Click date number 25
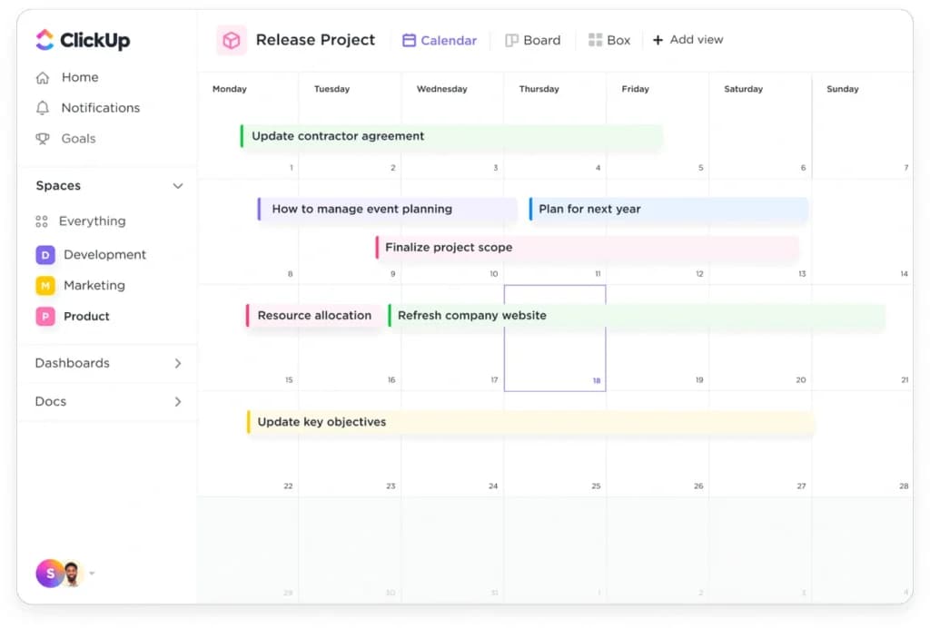 596,486
